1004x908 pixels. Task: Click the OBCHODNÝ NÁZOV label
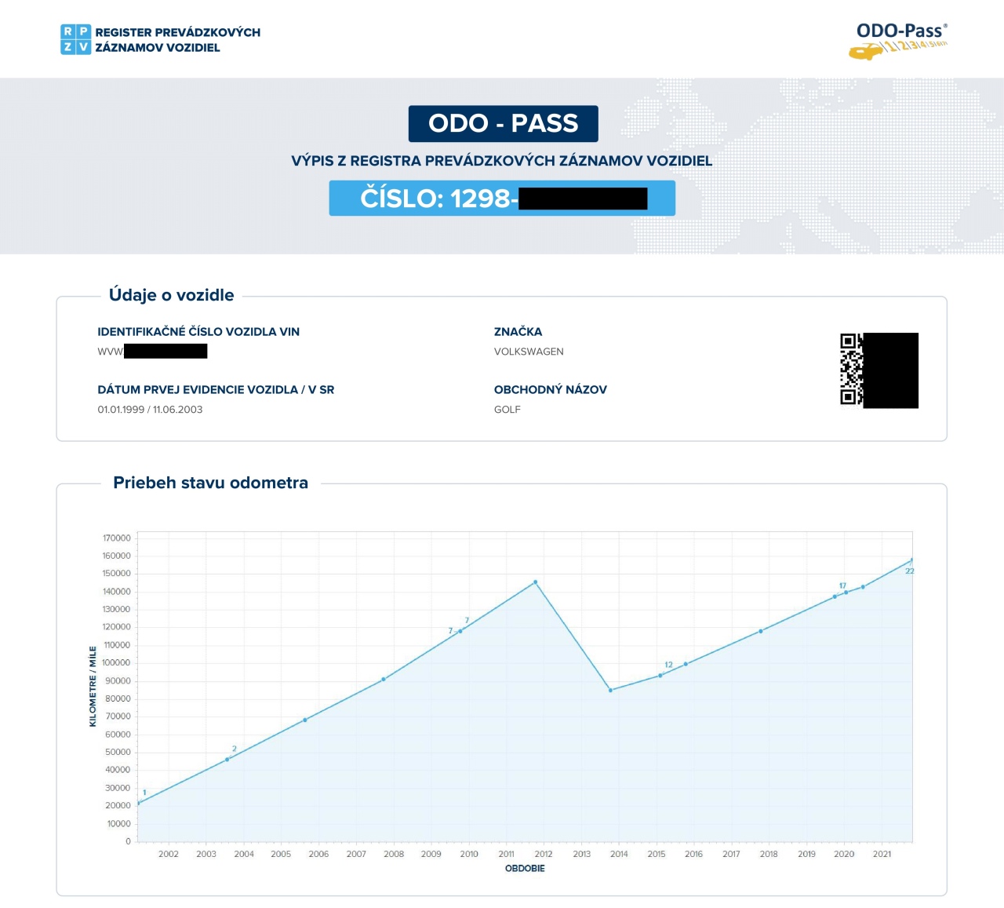click(x=551, y=390)
